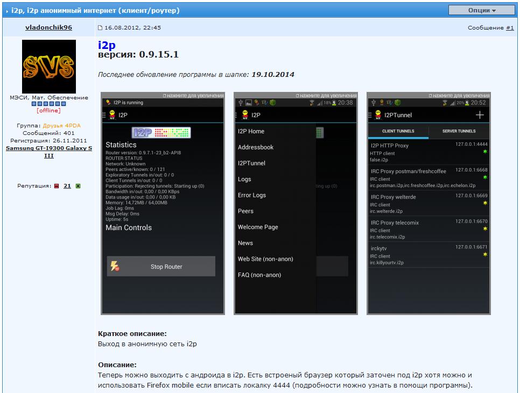Click I2P mascot icon in Statistics screenshot header
The width and height of the screenshot is (520, 393).
[113, 115]
